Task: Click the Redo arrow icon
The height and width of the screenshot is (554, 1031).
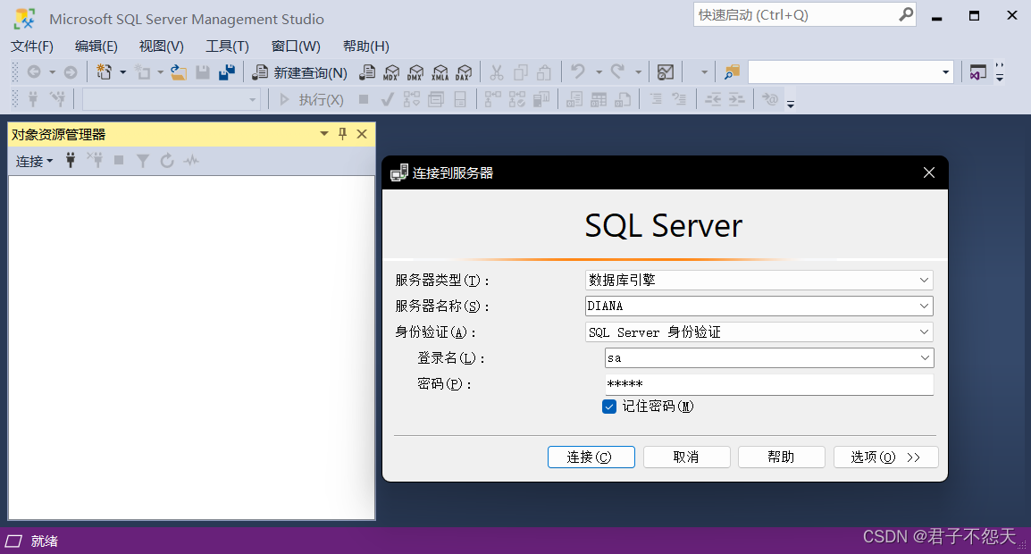Action: click(617, 71)
